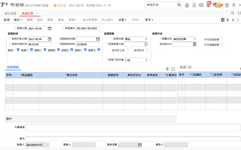
Task: Open the help question mark icon
Action: click(x=227, y=6)
